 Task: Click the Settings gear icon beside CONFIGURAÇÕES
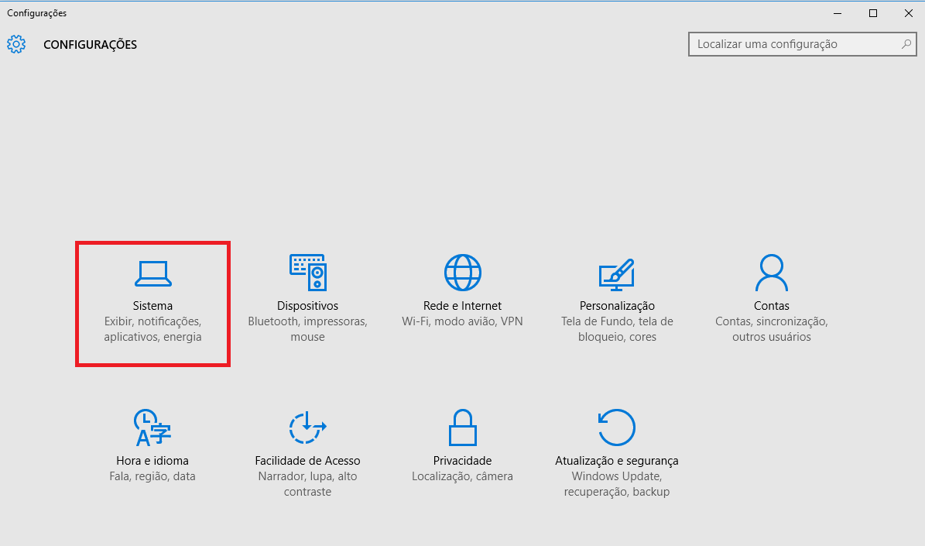(15, 44)
